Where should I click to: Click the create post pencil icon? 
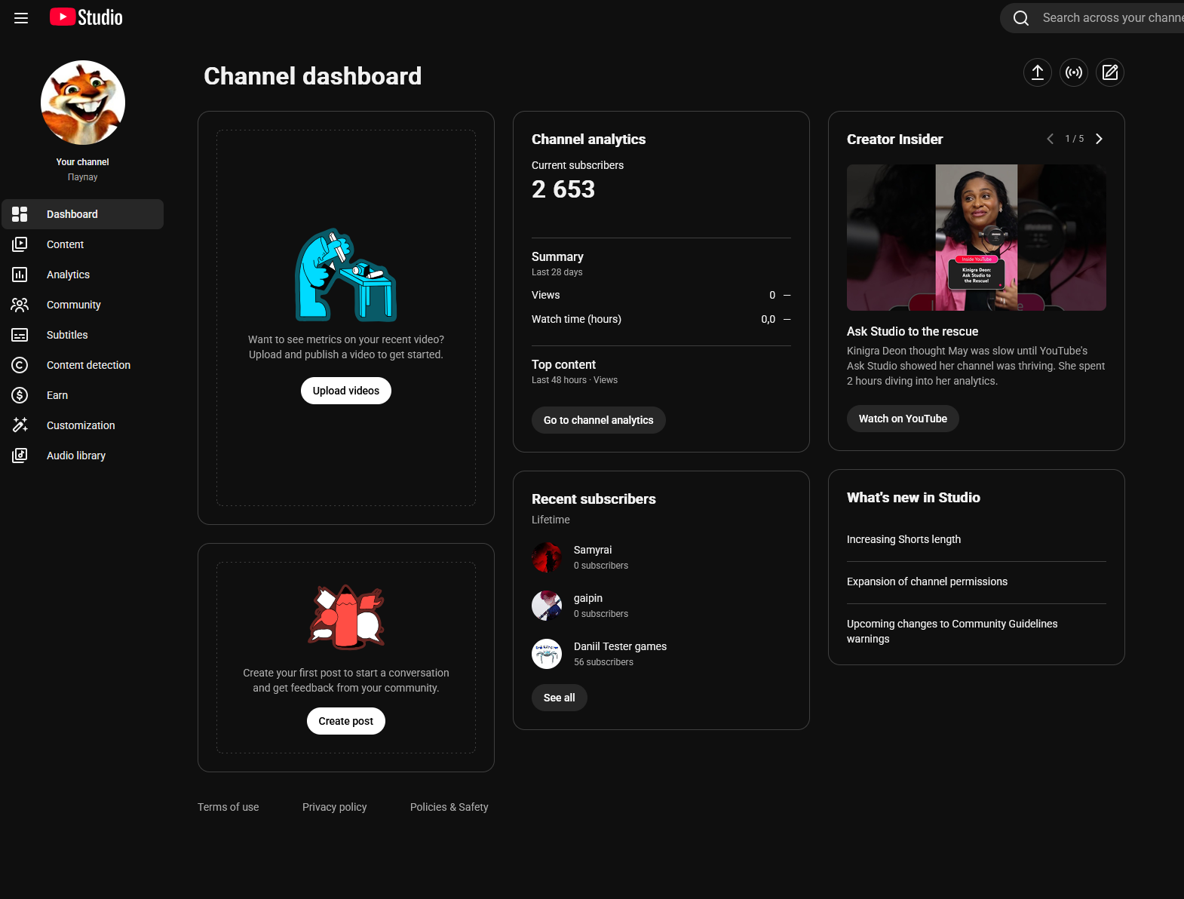point(1110,72)
